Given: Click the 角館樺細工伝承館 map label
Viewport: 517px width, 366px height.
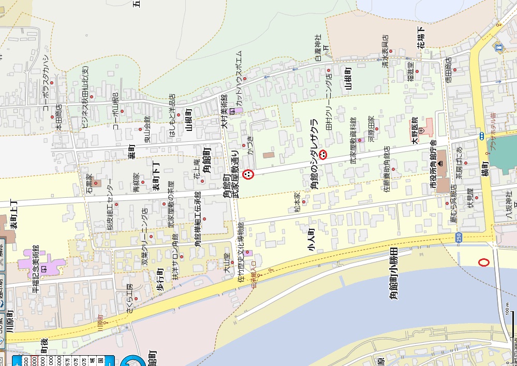Looking at the screenshot, I should click(x=199, y=217).
